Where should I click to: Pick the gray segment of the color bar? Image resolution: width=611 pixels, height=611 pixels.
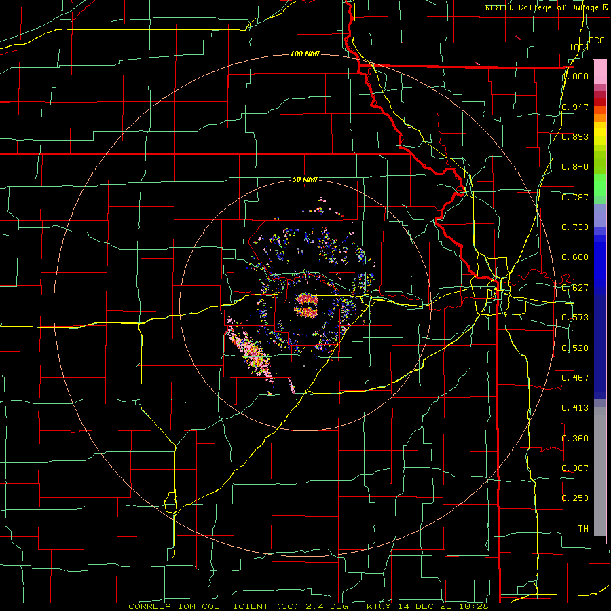pyautogui.click(x=599, y=472)
